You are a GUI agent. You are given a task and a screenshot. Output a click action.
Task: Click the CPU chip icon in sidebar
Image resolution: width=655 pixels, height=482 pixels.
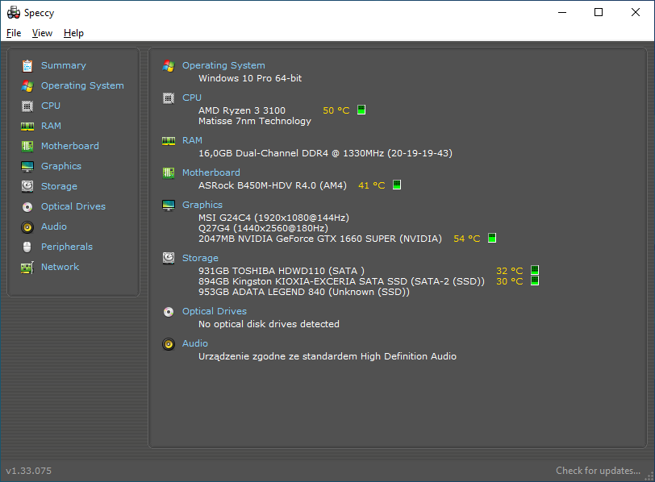point(27,106)
